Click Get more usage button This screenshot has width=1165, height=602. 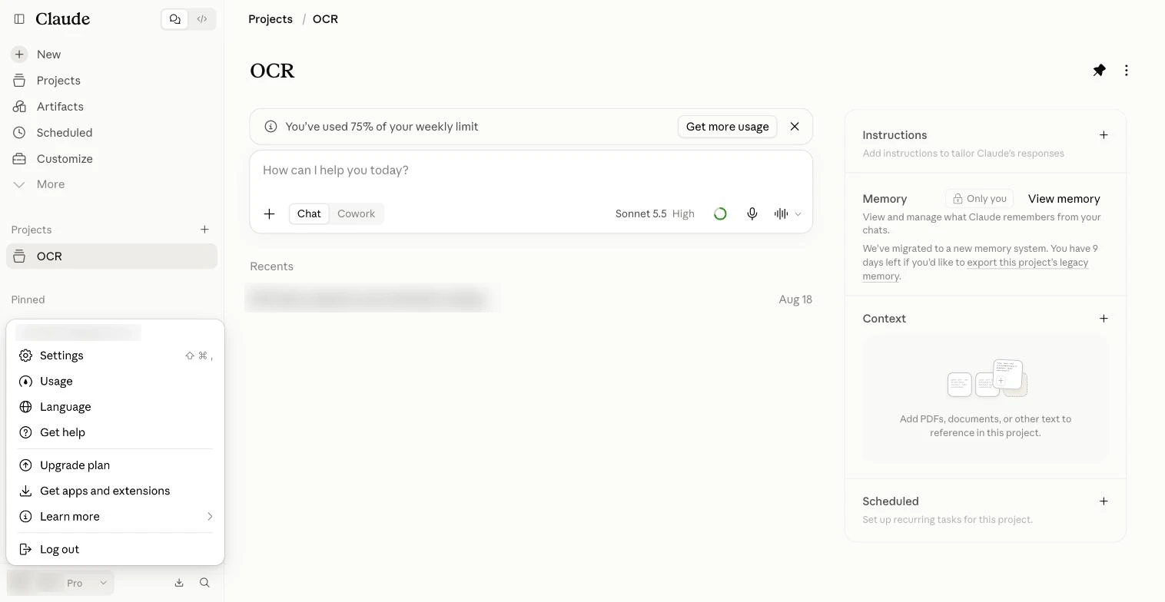click(x=728, y=127)
